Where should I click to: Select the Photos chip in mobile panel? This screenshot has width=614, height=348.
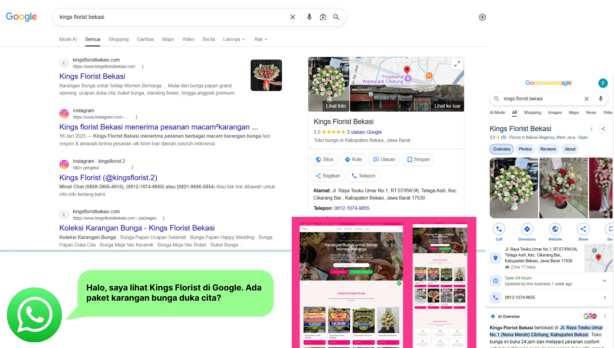[x=525, y=149]
